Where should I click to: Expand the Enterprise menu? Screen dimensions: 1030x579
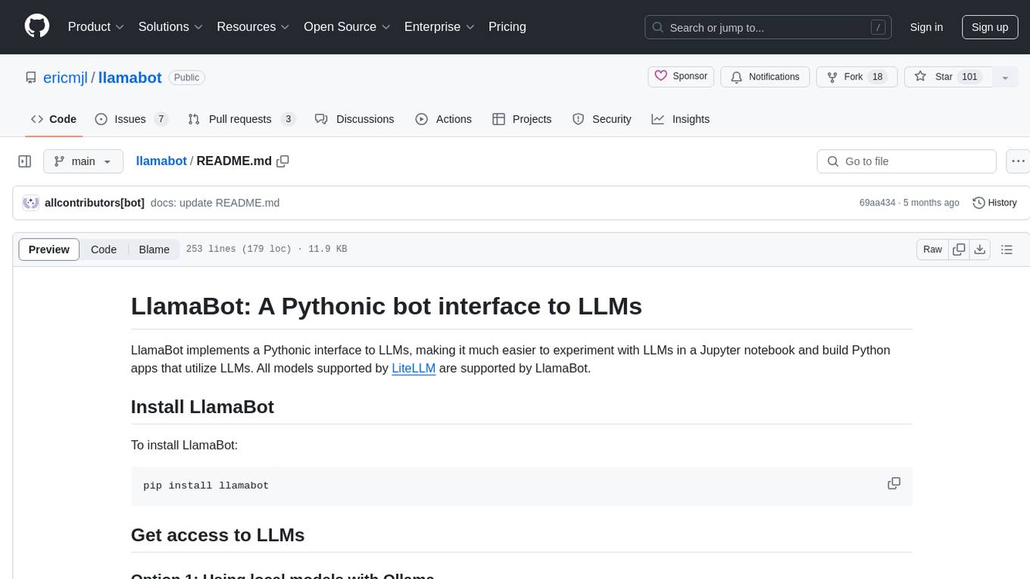pyautogui.click(x=439, y=27)
